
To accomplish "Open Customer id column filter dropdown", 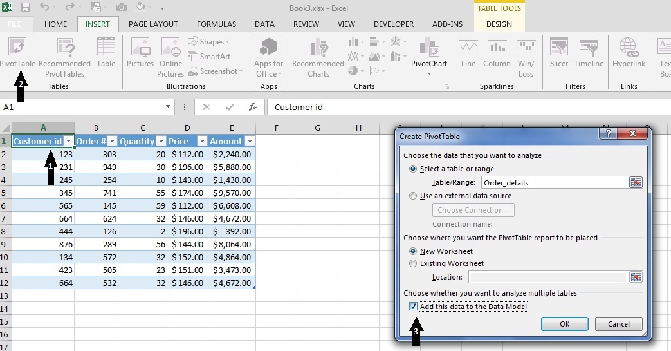I will pyautogui.click(x=68, y=141).
